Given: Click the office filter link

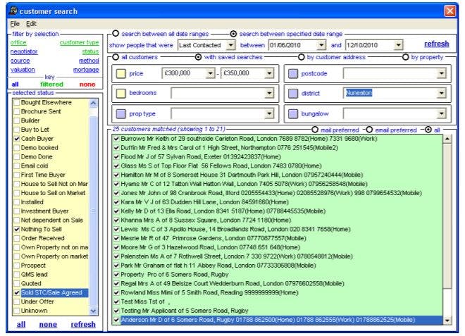Looking at the screenshot, I should tap(18, 42).
